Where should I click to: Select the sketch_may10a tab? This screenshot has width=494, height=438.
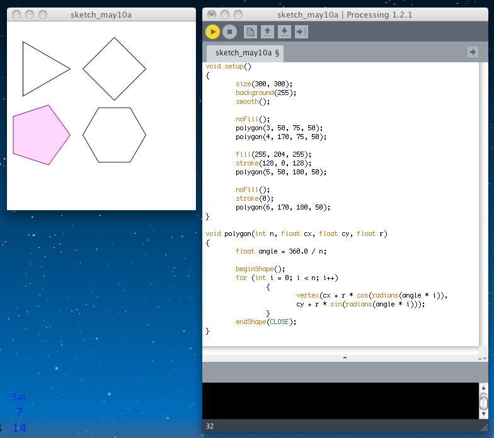247,53
